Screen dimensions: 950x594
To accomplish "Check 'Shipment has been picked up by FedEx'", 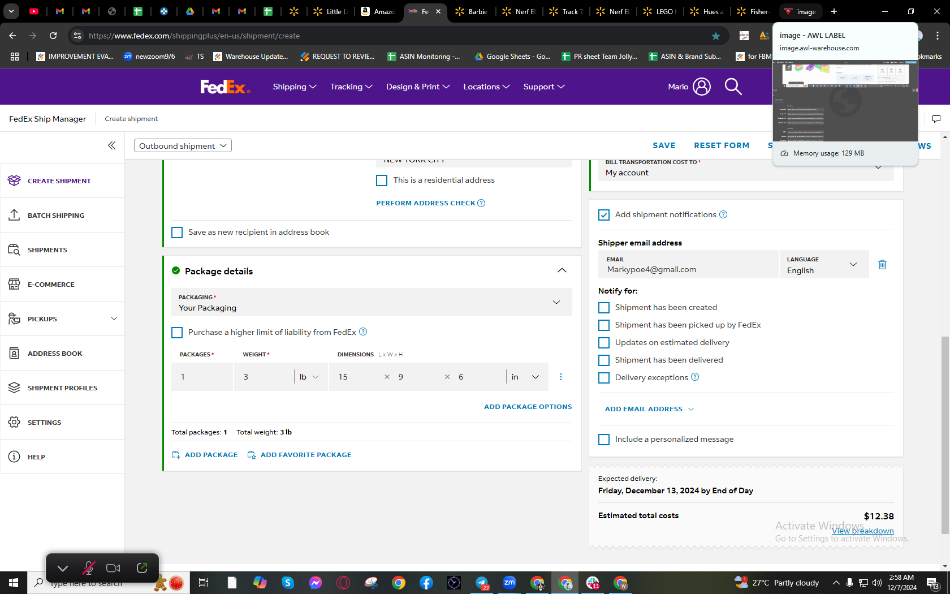I will pyautogui.click(x=604, y=325).
